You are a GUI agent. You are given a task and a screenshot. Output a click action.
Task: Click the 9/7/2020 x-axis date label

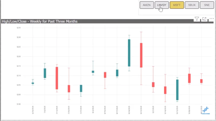(153, 110)
